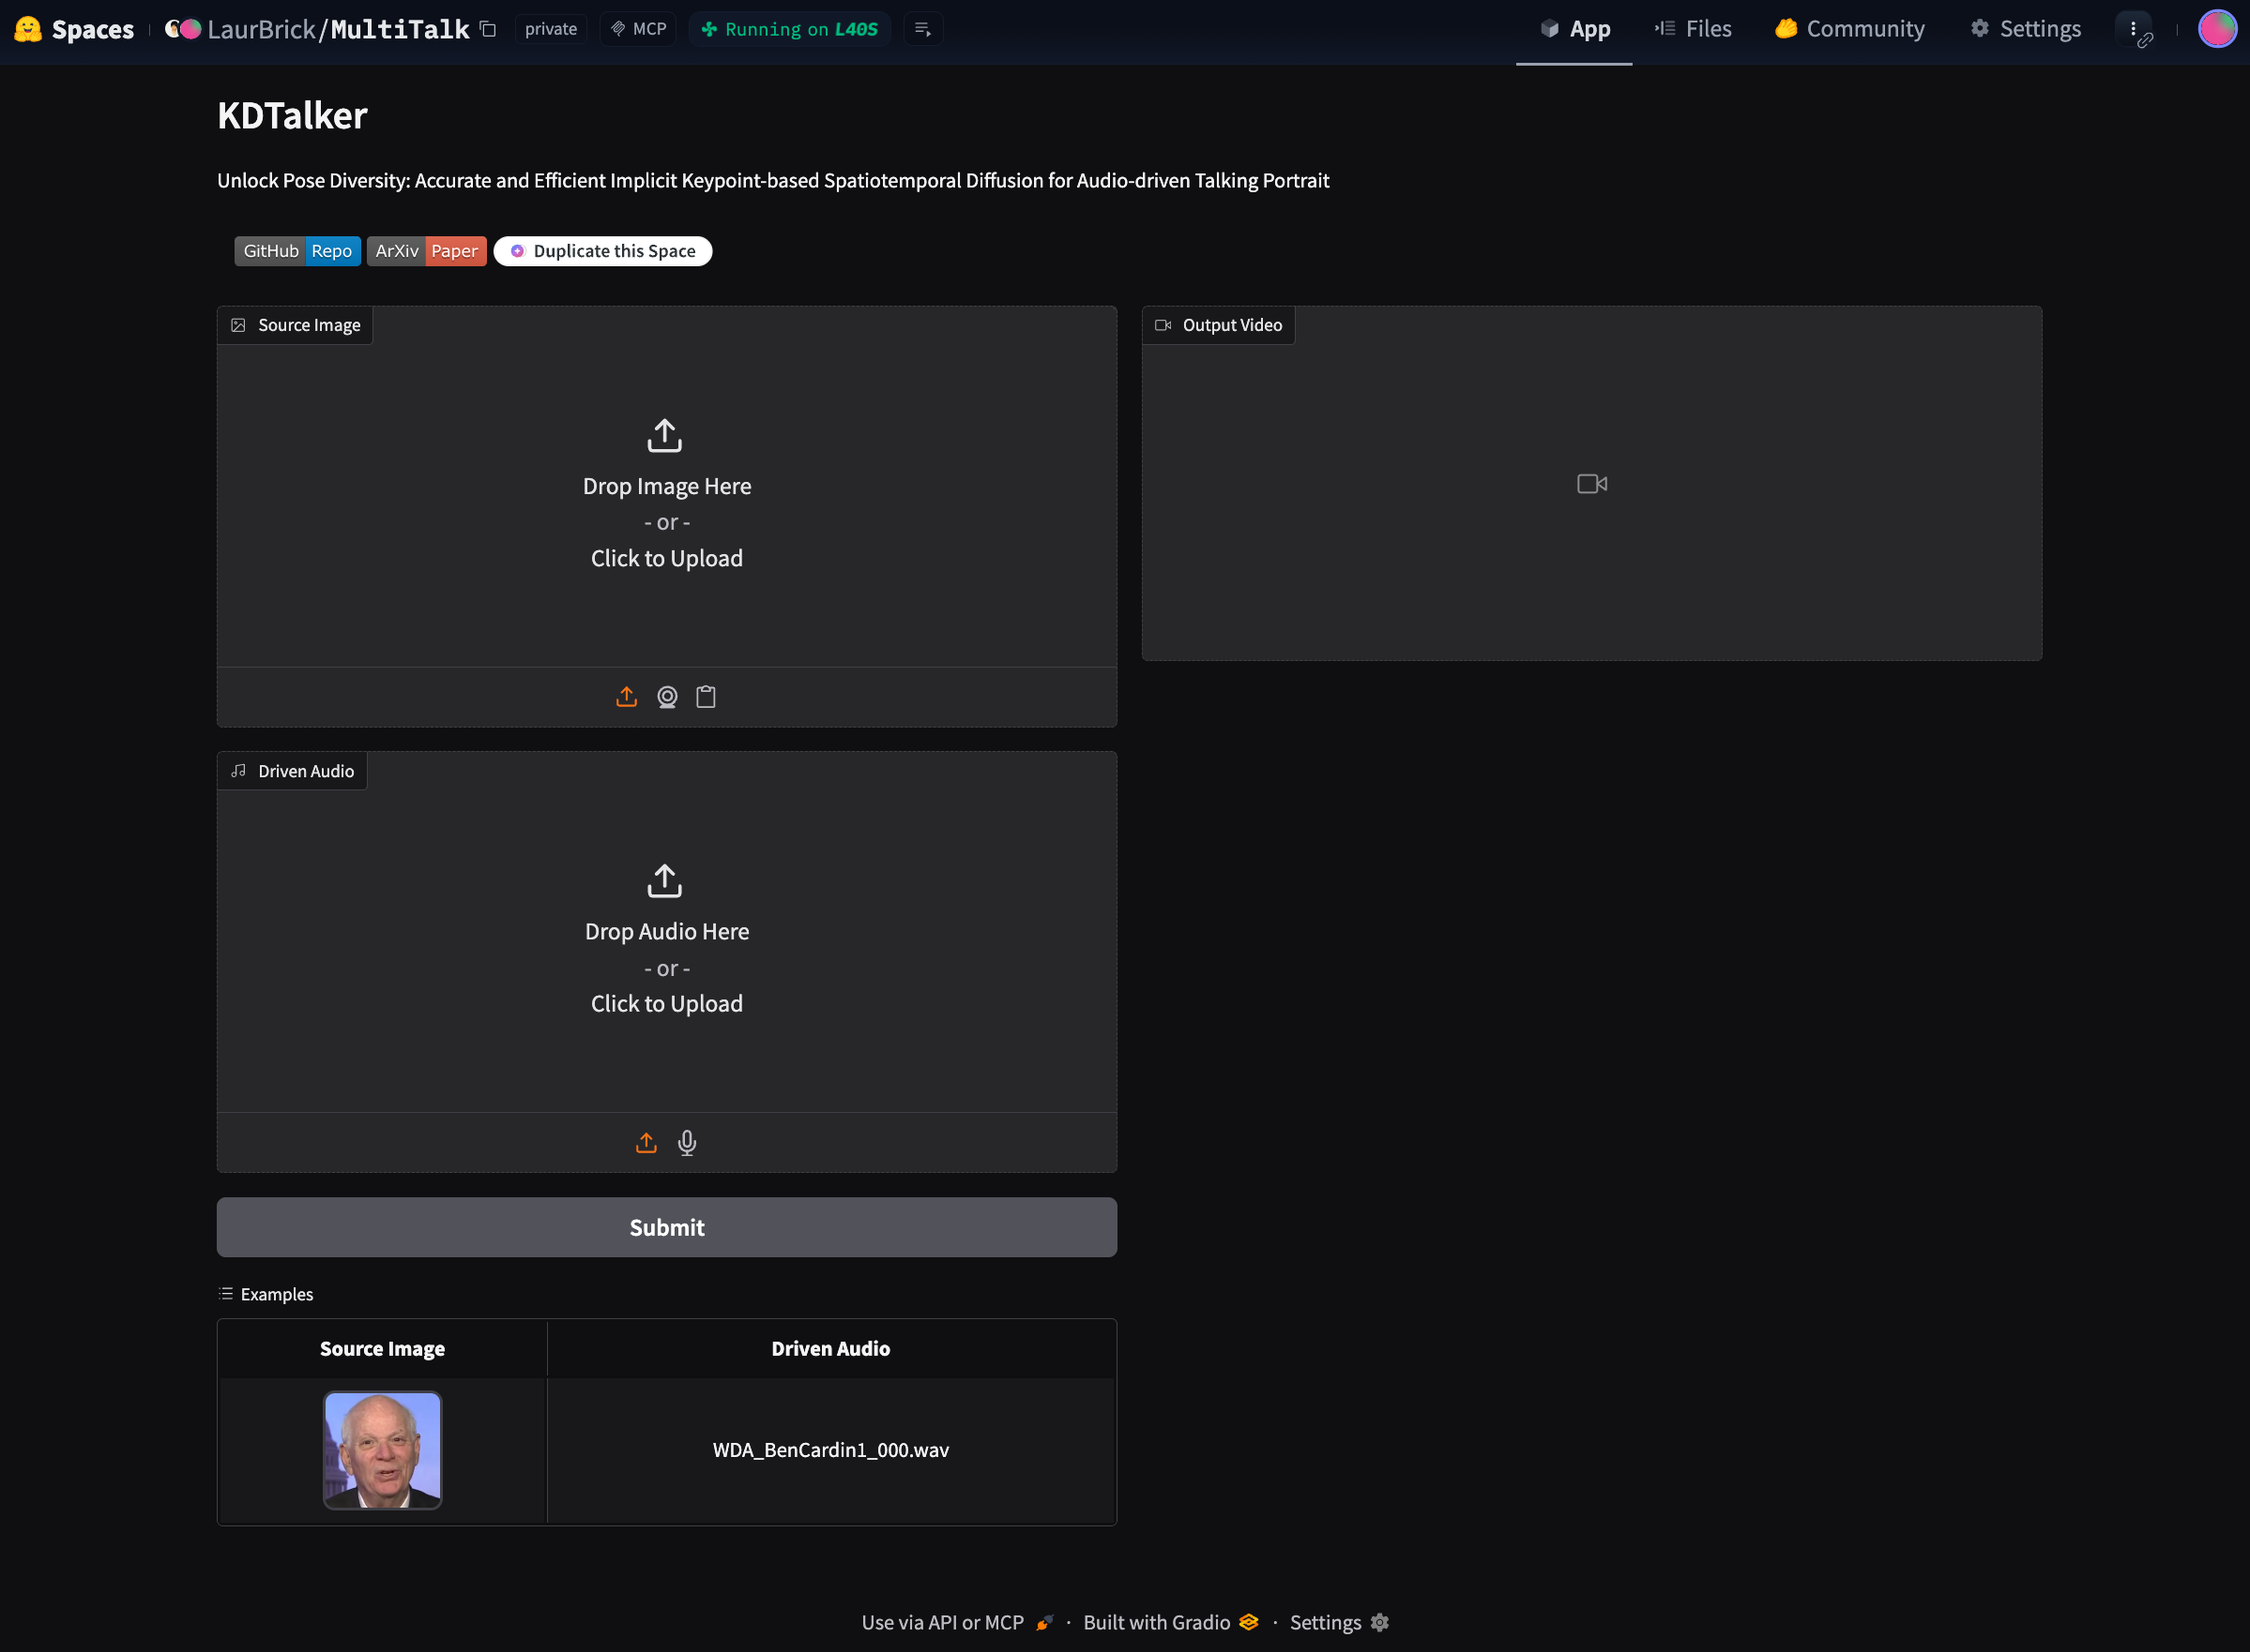Click the Source Image label tag

pyautogui.click(x=296, y=325)
